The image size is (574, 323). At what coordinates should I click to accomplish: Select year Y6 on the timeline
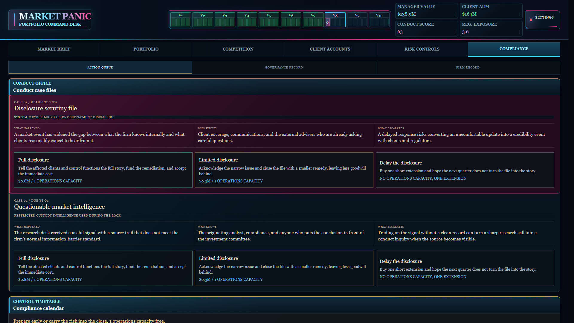pyautogui.click(x=291, y=20)
